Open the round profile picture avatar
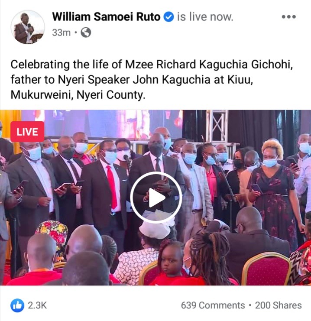This screenshot has height=321, width=311. click(x=28, y=27)
